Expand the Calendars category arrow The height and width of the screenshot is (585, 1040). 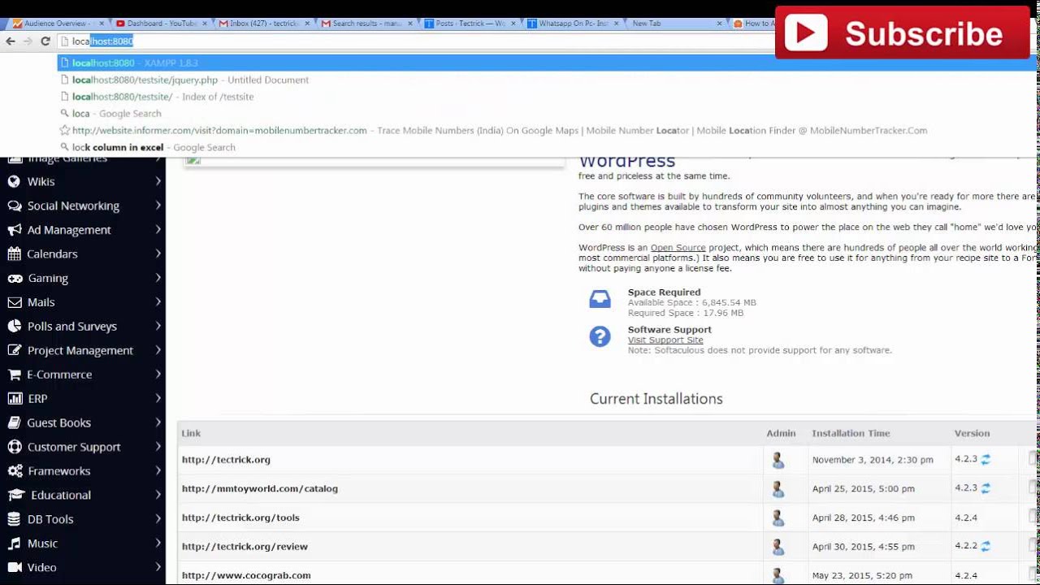click(158, 254)
